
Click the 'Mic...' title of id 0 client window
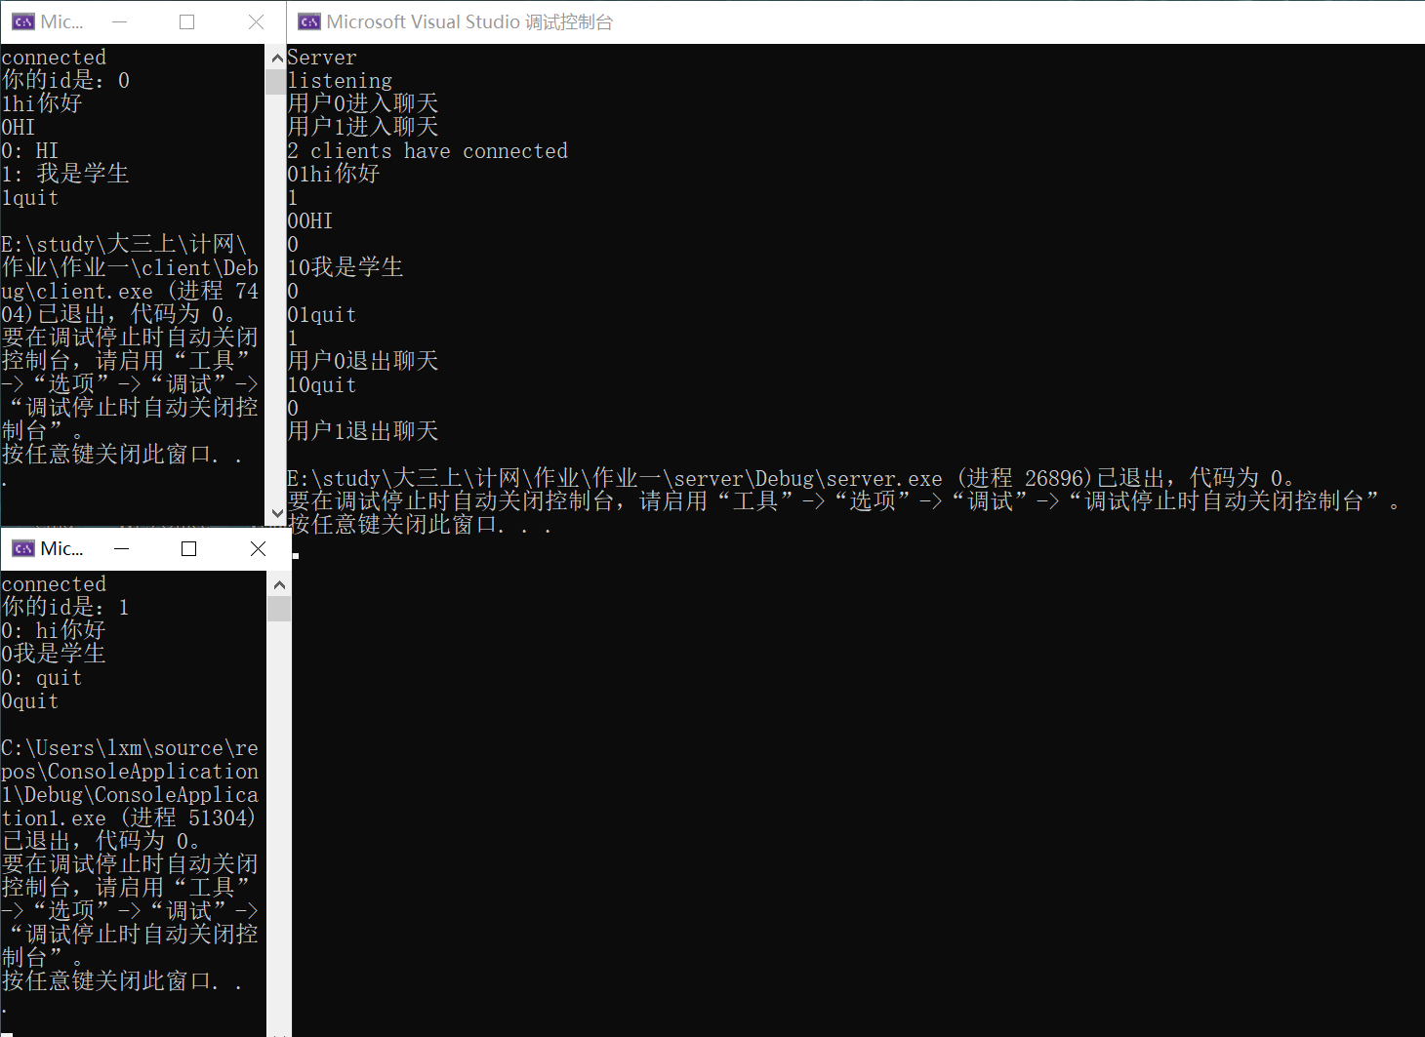tap(61, 21)
